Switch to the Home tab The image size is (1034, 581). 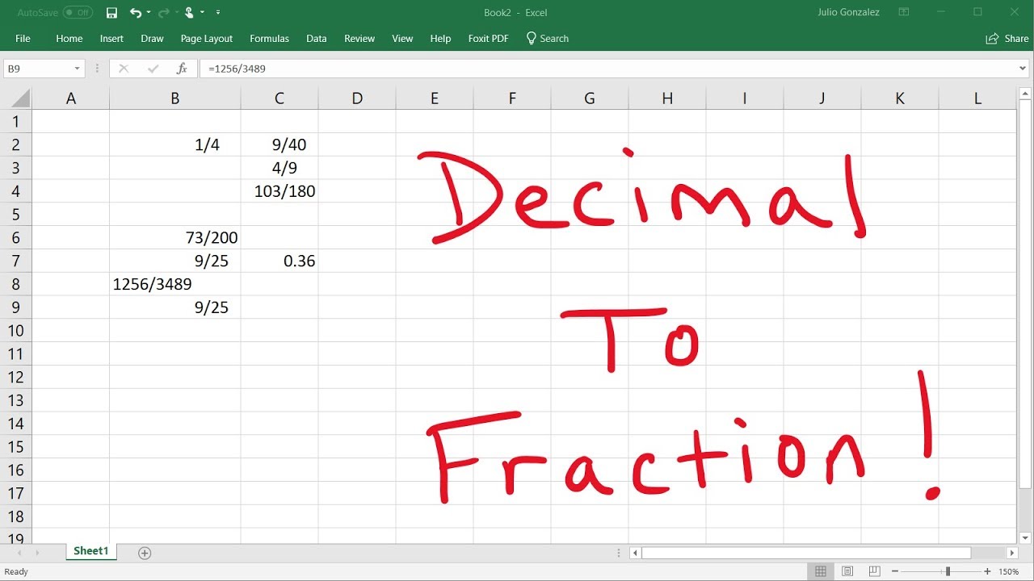coord(69,39)
